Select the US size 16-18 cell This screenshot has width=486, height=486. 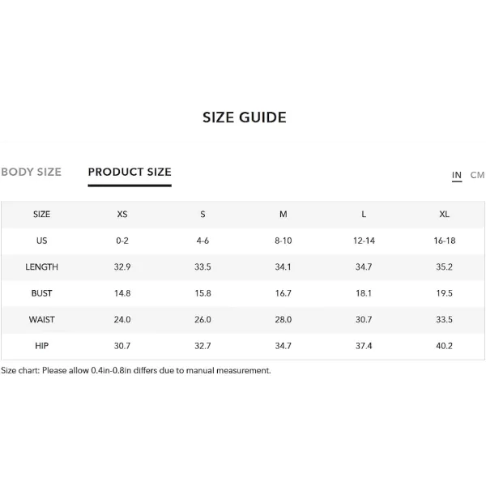444,241
